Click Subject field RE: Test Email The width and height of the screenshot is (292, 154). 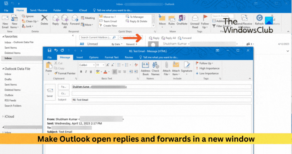(x=161, y=100)
